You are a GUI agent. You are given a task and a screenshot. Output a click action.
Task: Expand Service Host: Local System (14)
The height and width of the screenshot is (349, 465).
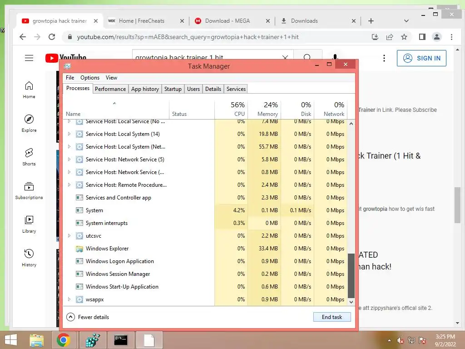point(69,134)
